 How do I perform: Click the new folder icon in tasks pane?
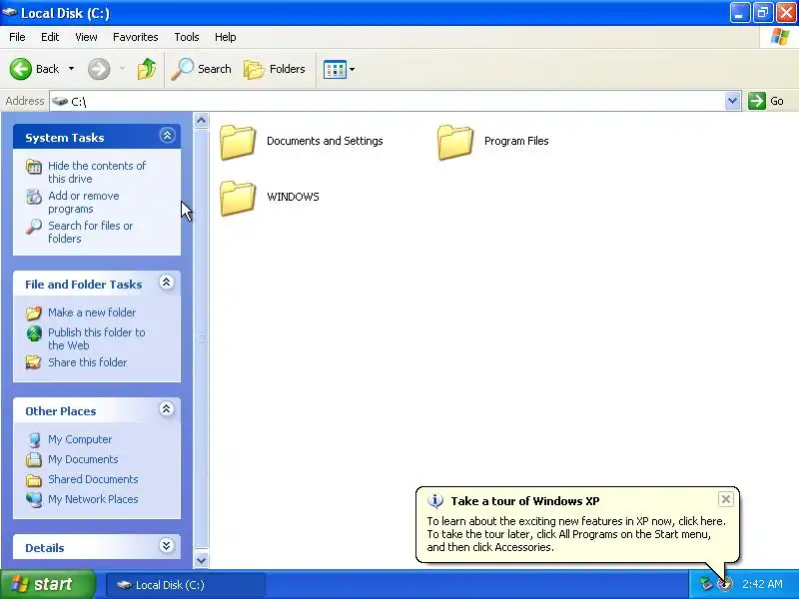(34, 312)
